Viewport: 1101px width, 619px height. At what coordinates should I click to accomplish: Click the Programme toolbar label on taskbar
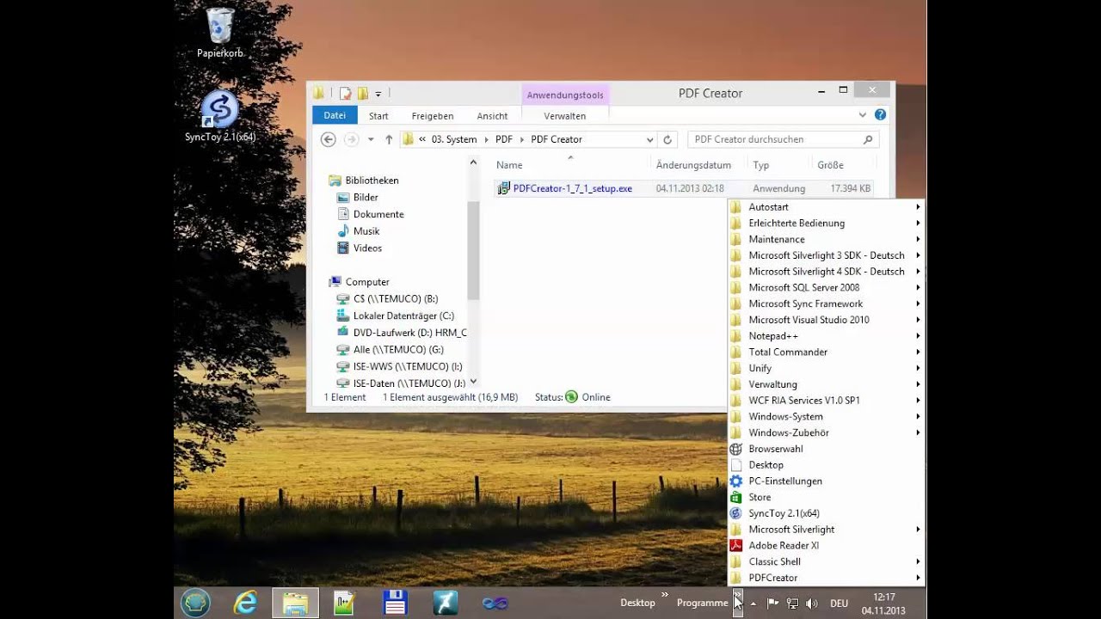pyautogui.click(x=702, y=603)
